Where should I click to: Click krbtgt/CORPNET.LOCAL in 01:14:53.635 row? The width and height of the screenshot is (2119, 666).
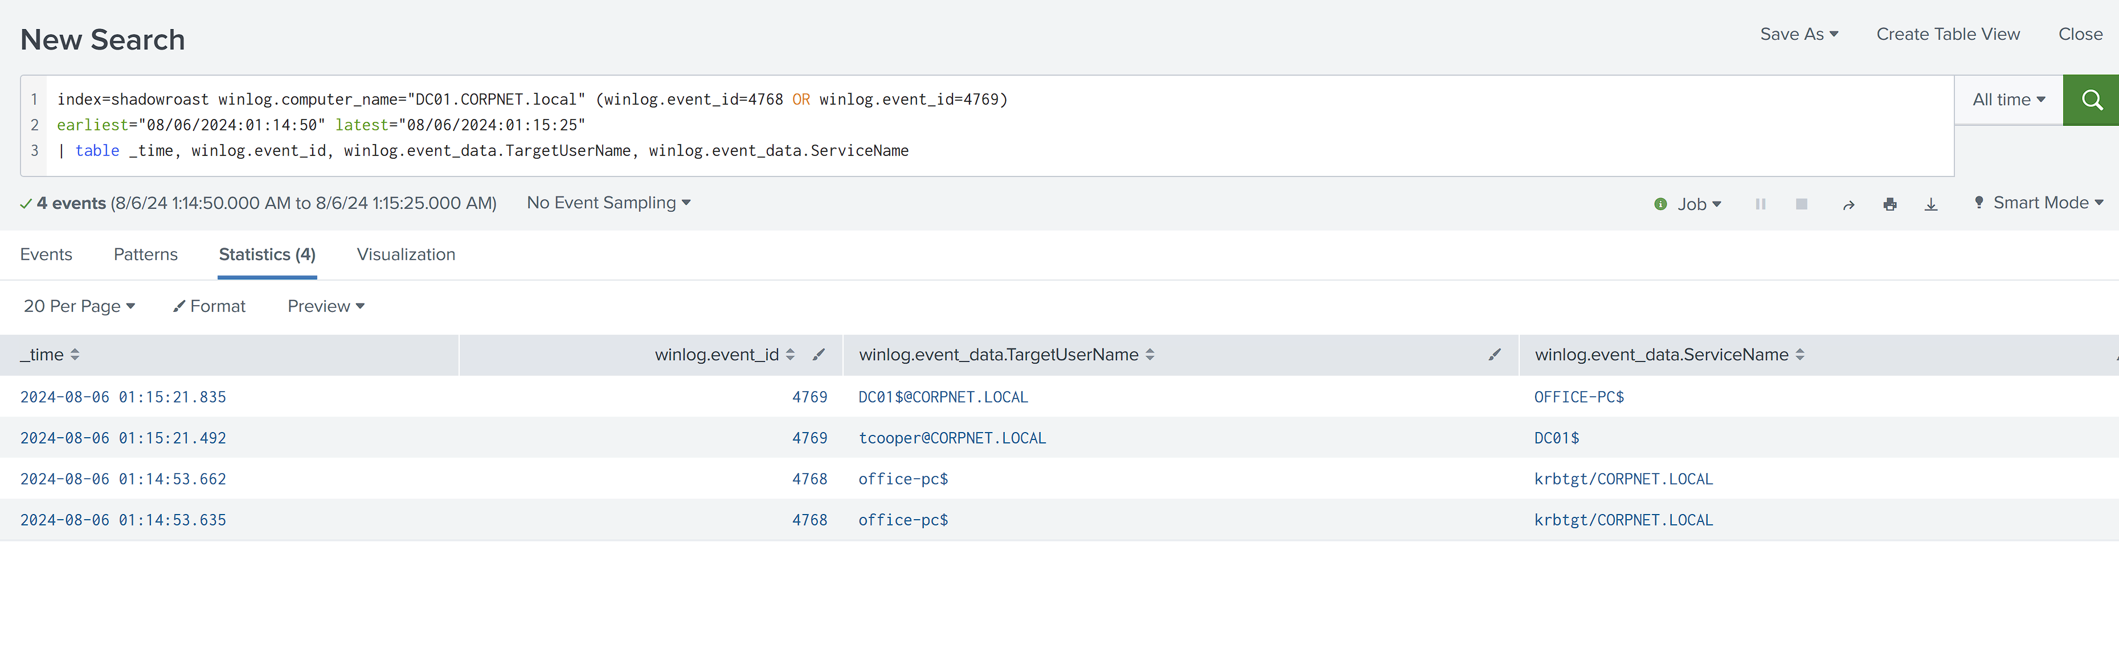[x=1624, y=520]
